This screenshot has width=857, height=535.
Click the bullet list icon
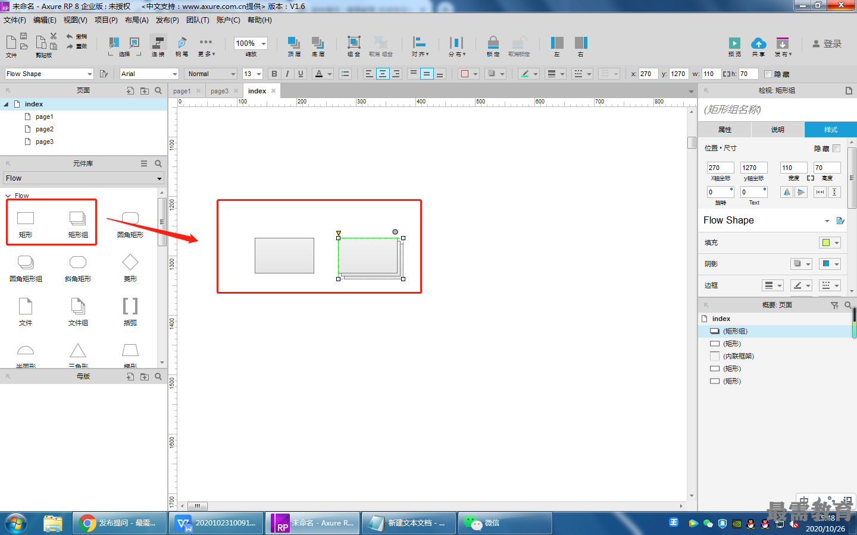(345, 74)
